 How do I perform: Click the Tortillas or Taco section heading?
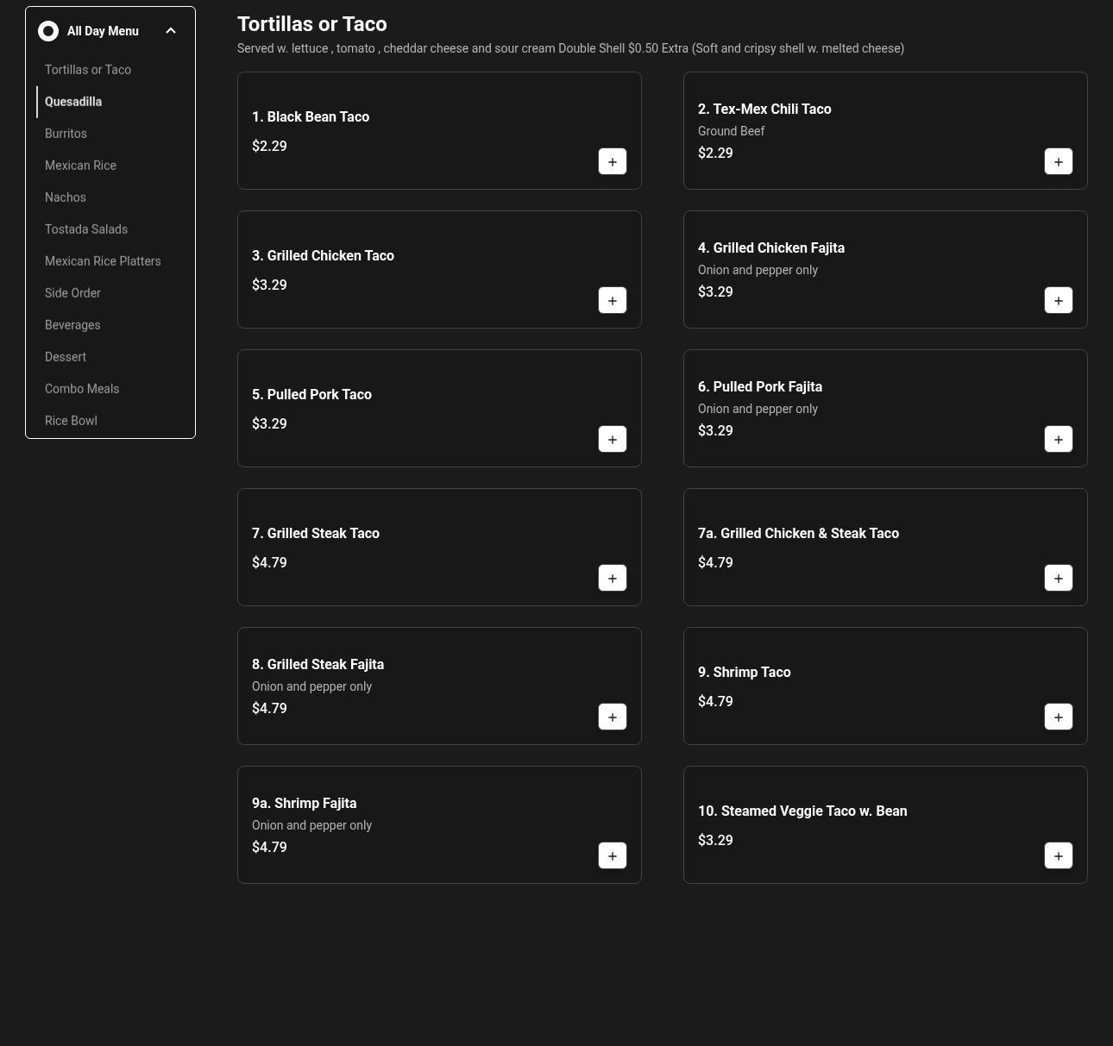click(x=312, y=24)
